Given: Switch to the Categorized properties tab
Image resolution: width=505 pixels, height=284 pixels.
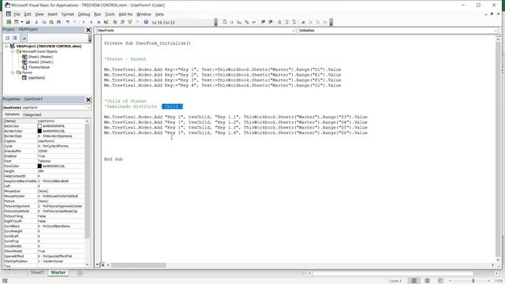Looking at the screenshot, I should coord(32,114).
